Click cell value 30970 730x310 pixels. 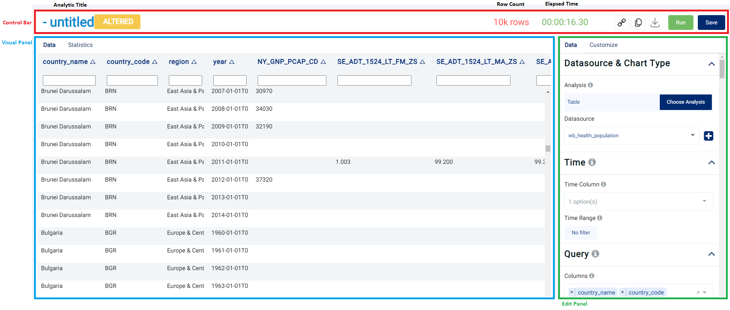pyautogui.click(x=264, y=91)
